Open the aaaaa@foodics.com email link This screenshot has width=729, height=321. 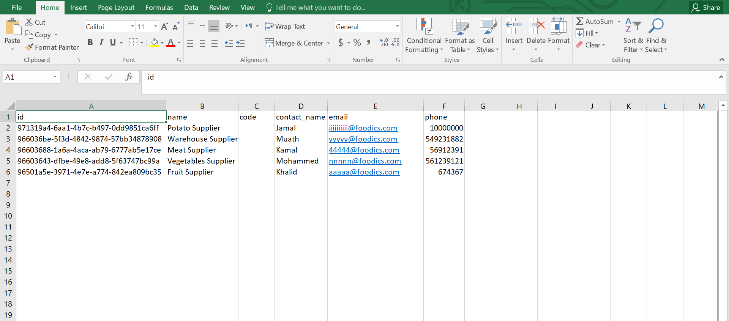(x=364, y=172)
